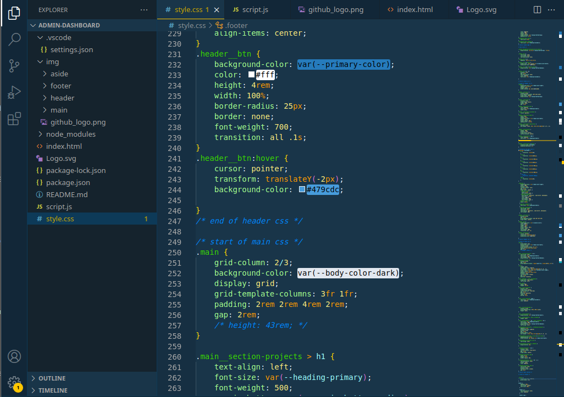564x397 pixels.
Task: Click .footer in the breadcrumb
Action: click(236, 25)
